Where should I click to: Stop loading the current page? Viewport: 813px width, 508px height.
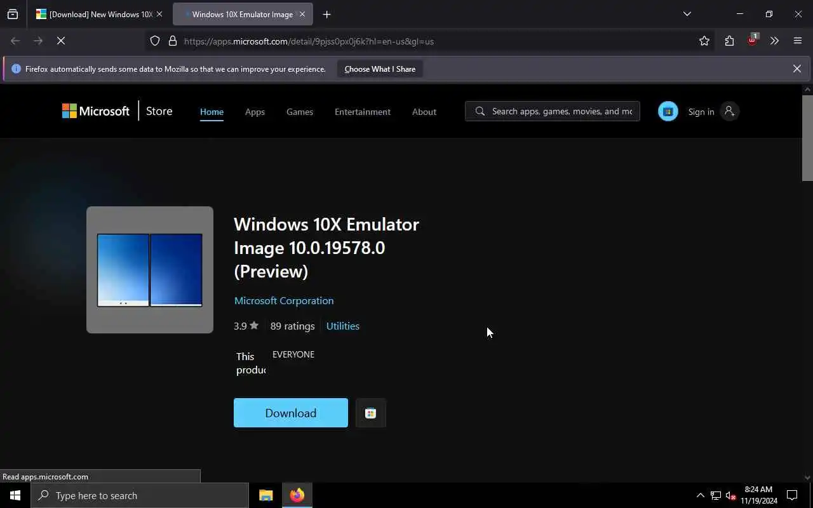pos(61,41)
